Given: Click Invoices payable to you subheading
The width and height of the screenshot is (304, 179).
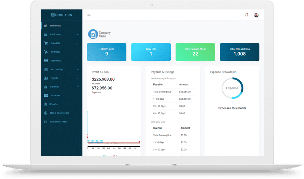Looking at the screenshot, I should [163, 78].
